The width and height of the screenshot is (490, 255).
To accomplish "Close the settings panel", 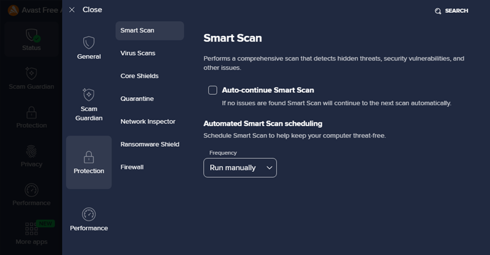I will click(85, 10).
